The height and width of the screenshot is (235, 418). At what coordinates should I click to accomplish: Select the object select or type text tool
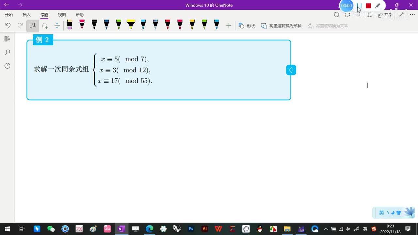tap(33, 25)
